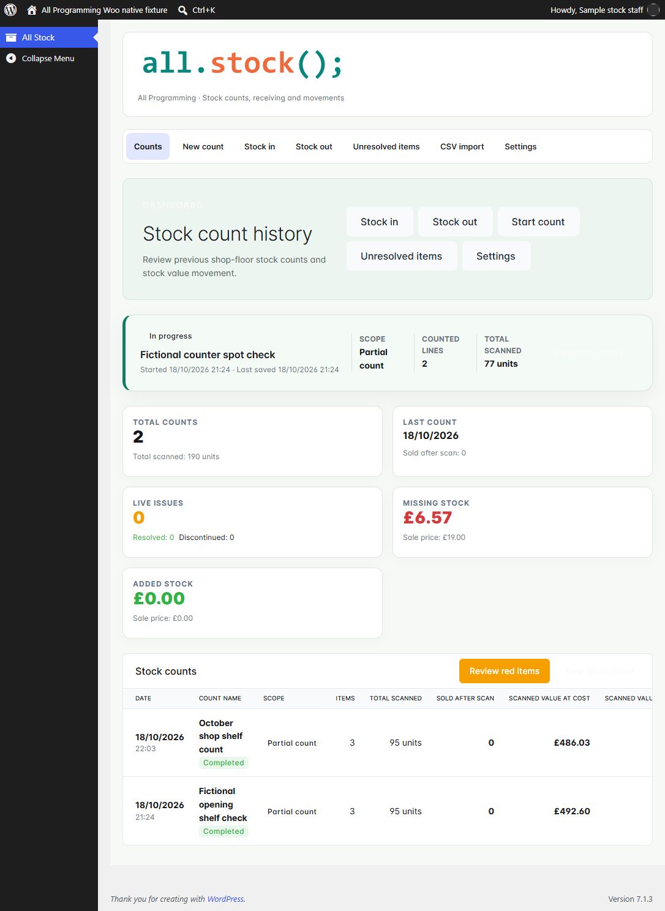Image resolution: width=665 pixels, height=911 pixels.
Task: Click Unresolved items button in dashboard panel
Action: [402, 256]
